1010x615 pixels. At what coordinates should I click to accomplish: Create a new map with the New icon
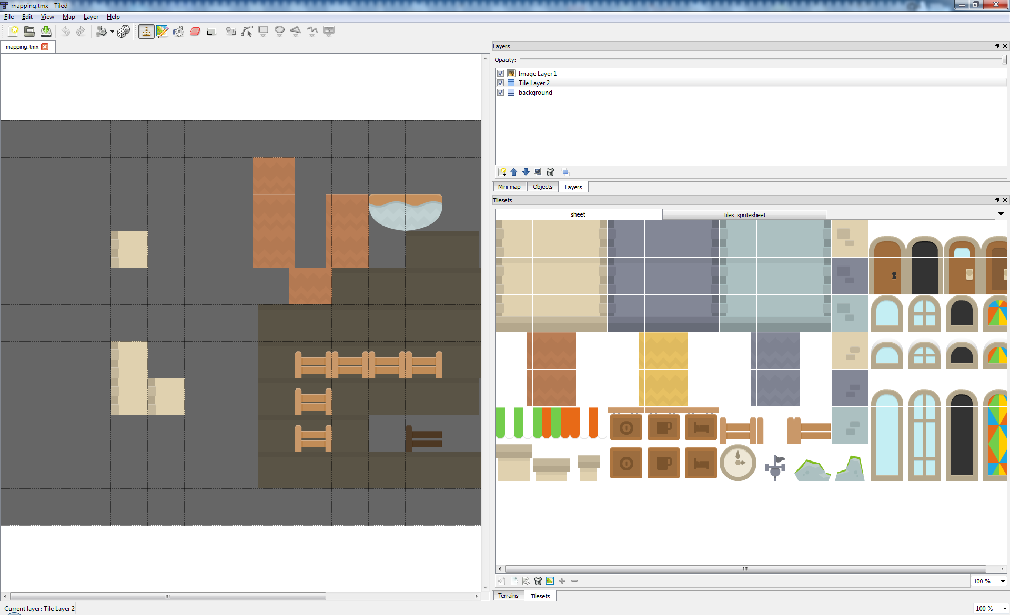click(13, 32)
